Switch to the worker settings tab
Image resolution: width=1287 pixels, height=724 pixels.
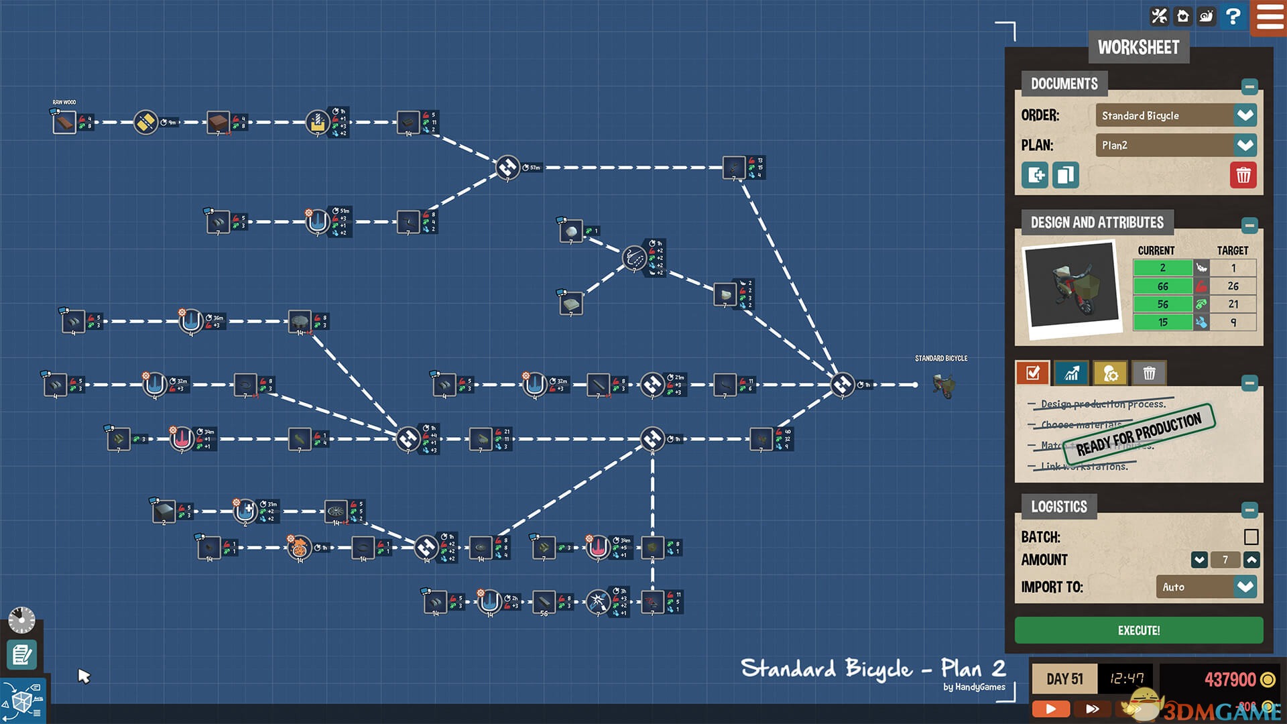click(1110, 373)
